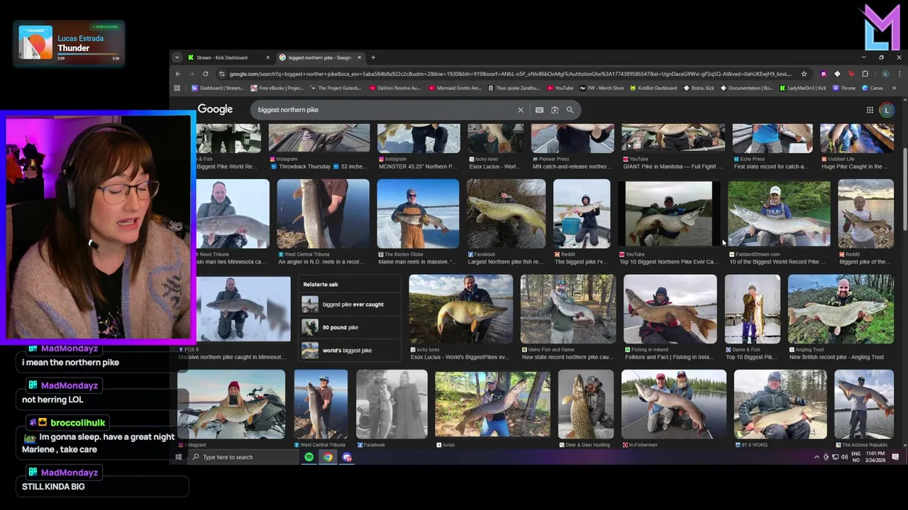Viewport: 908px width, 510px height.
Task: Click in the Chrome address bar URL
Action: pyautogui.click(x=509, y=74)
